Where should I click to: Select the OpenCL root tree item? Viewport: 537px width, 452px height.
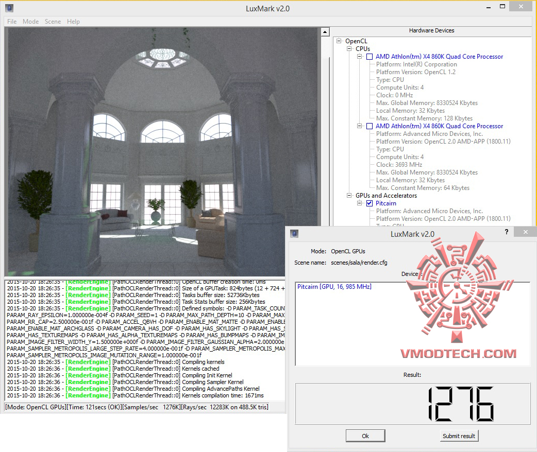356,41
